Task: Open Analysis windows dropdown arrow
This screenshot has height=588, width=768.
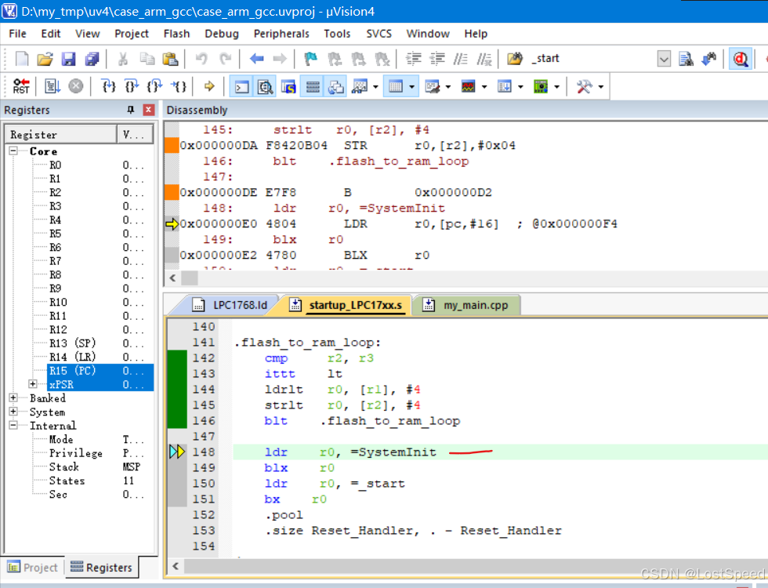Action: (x=484, y=87)
